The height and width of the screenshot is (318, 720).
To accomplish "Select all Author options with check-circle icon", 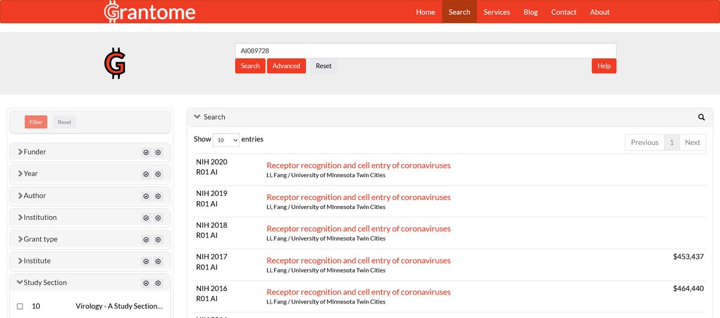I will 146,196.
